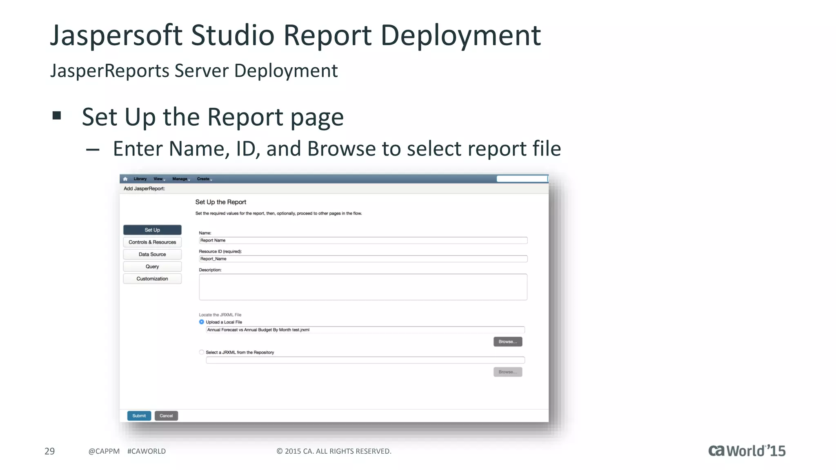Screen dimensions: 836x470
Task: Click the '@CAPPM' footer handle
Action: 104,451
